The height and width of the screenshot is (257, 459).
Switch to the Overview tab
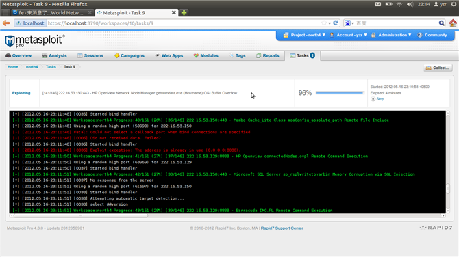point(18,55)
